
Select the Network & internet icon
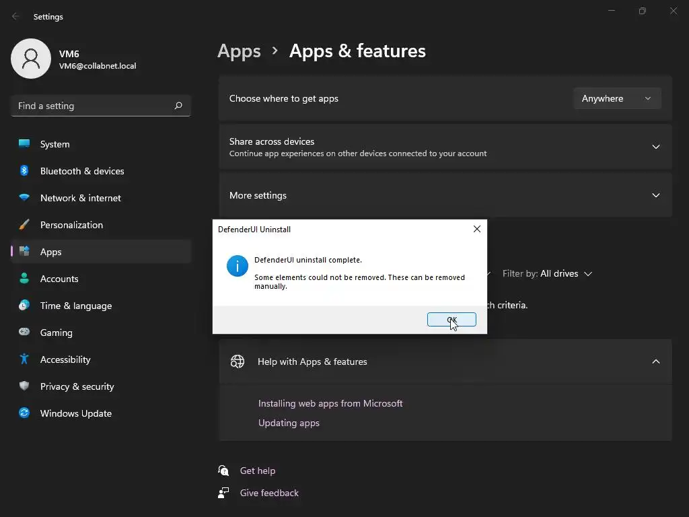(24, 198)
